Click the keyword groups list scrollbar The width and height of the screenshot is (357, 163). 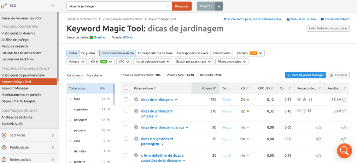pos(114,94)
